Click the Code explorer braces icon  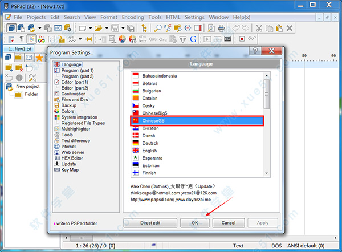[188, 28]
